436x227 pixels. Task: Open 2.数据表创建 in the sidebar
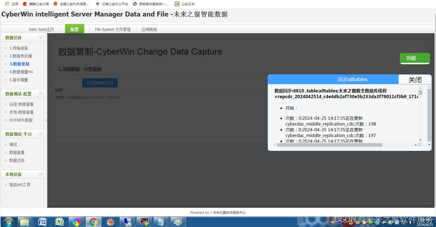pyautogui.click(x=21, y=56)
